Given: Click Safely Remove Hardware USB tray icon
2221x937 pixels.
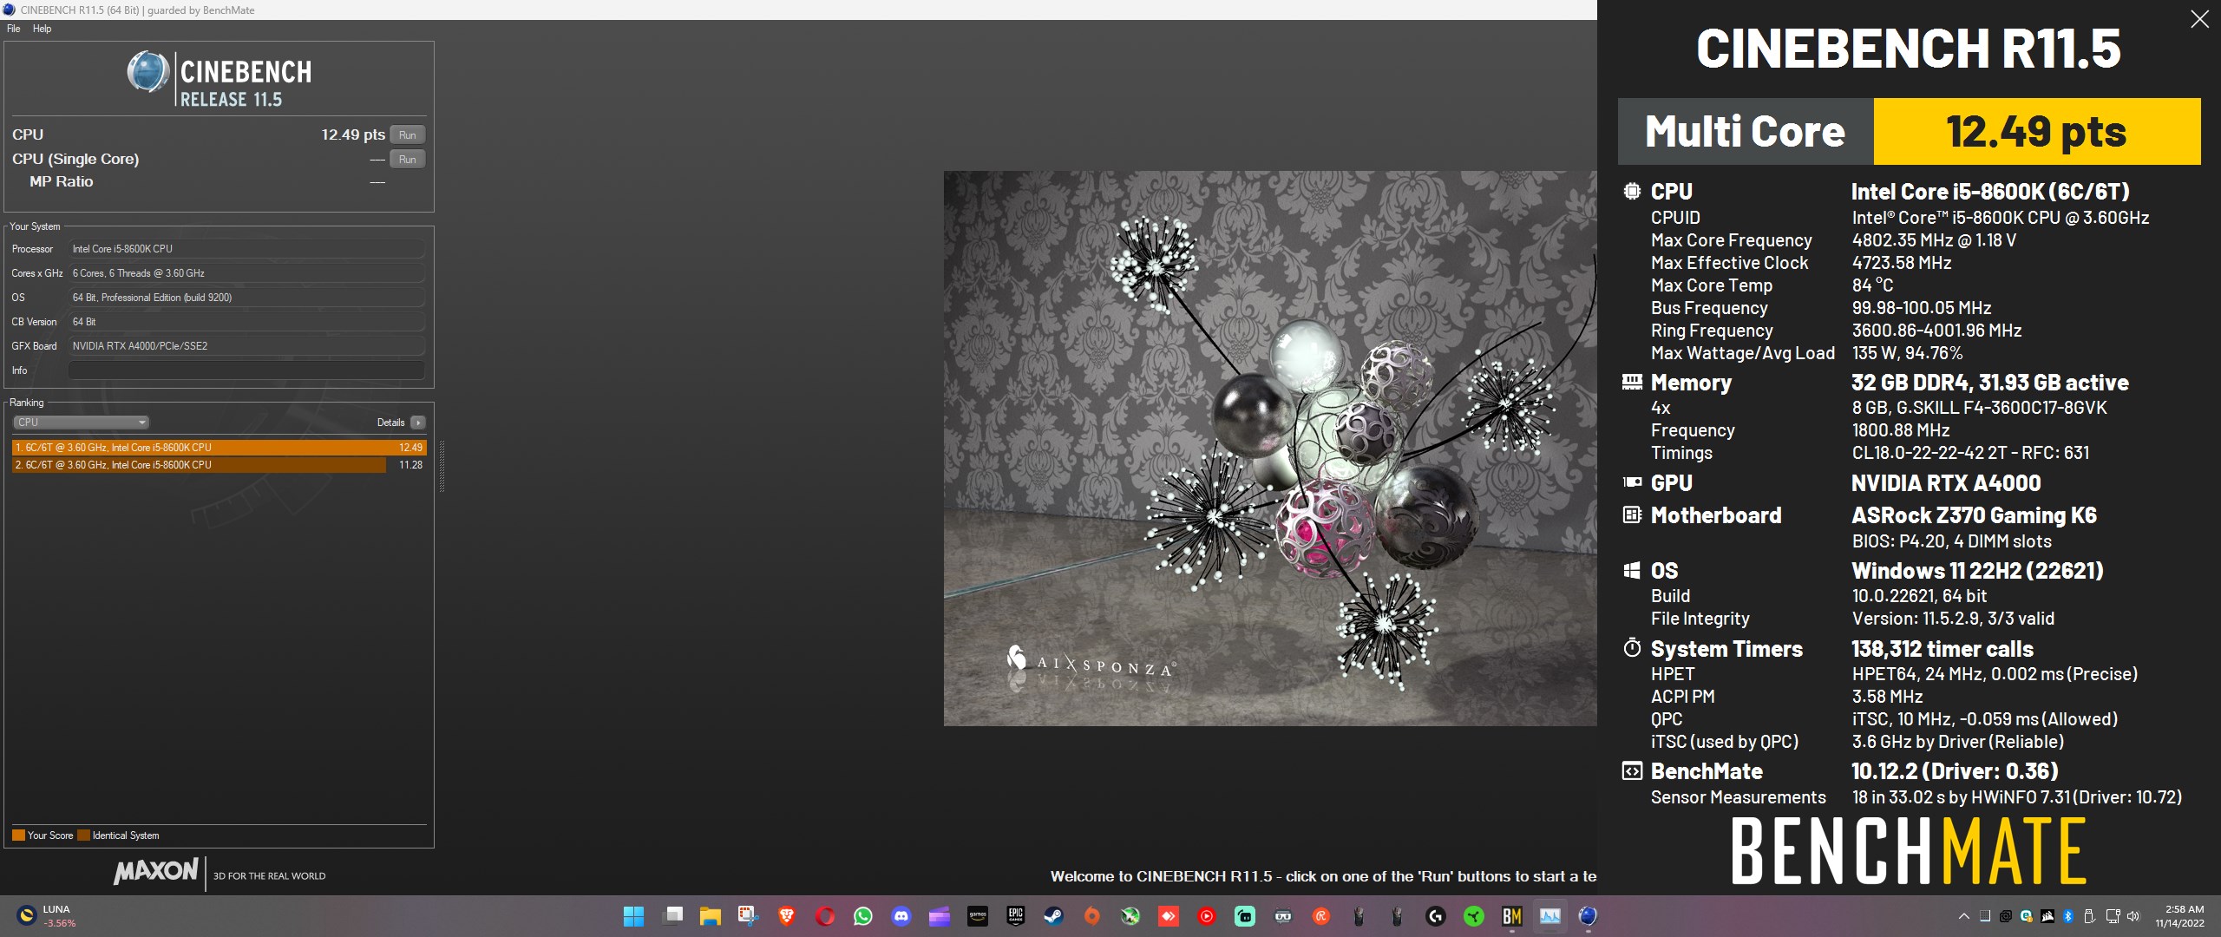Looking at the screenshot, I should 2089,916.
